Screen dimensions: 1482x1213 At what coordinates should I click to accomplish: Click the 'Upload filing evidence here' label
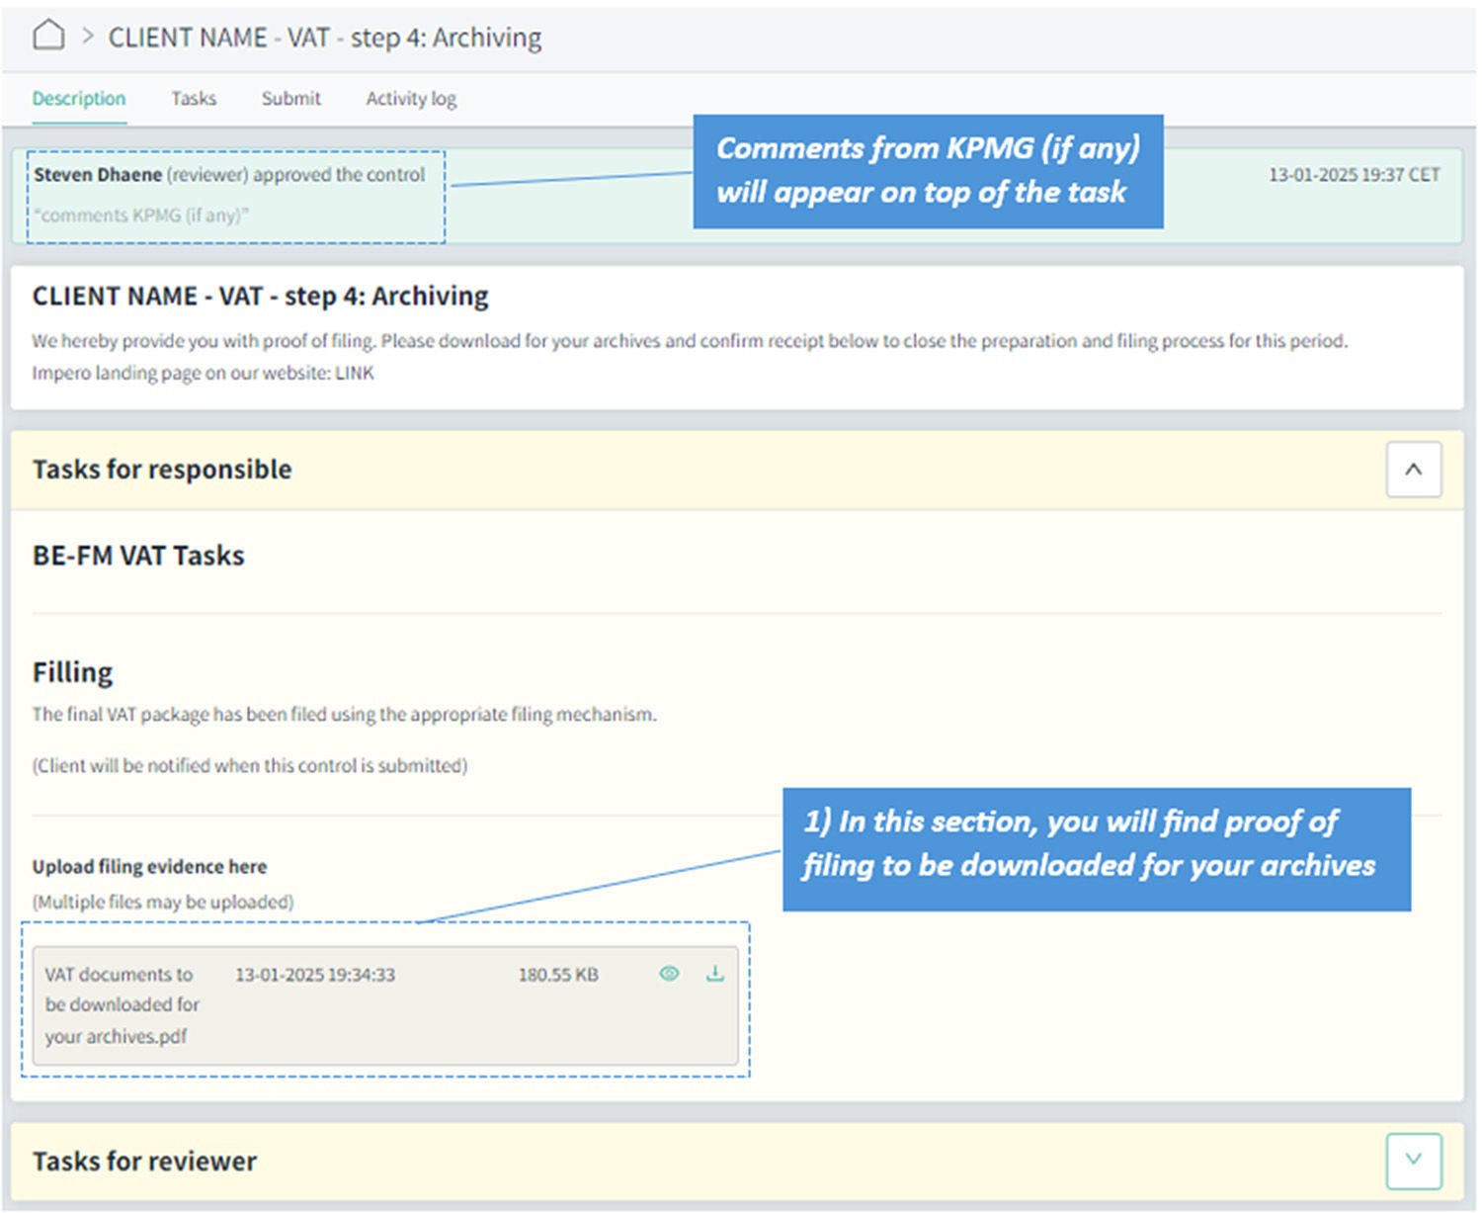coord(149,867)
